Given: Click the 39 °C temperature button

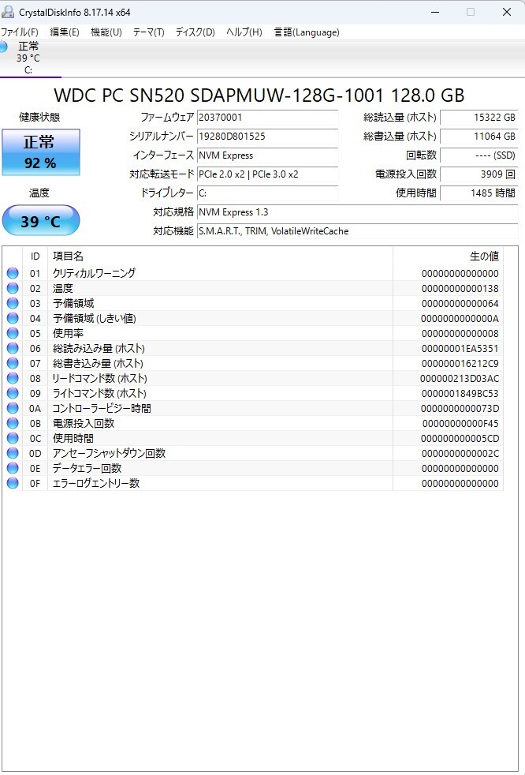Looking at the screenshot, I should [41, 220].
